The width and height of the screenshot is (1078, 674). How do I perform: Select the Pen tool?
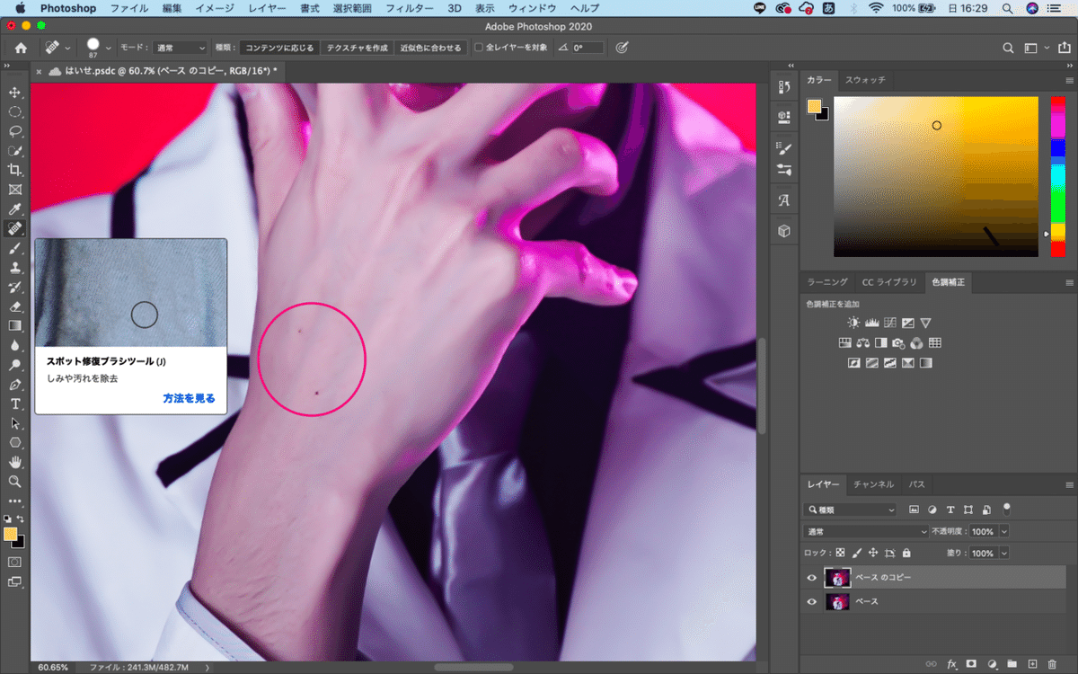(14, 385)
